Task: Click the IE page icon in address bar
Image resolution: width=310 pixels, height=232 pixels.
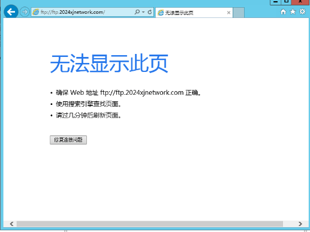Action: tap(36, 12)
